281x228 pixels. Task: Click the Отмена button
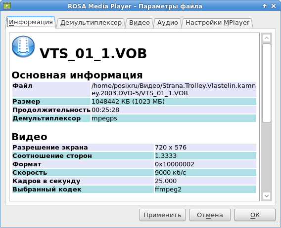pyautogui.click(x=210, y=215)
